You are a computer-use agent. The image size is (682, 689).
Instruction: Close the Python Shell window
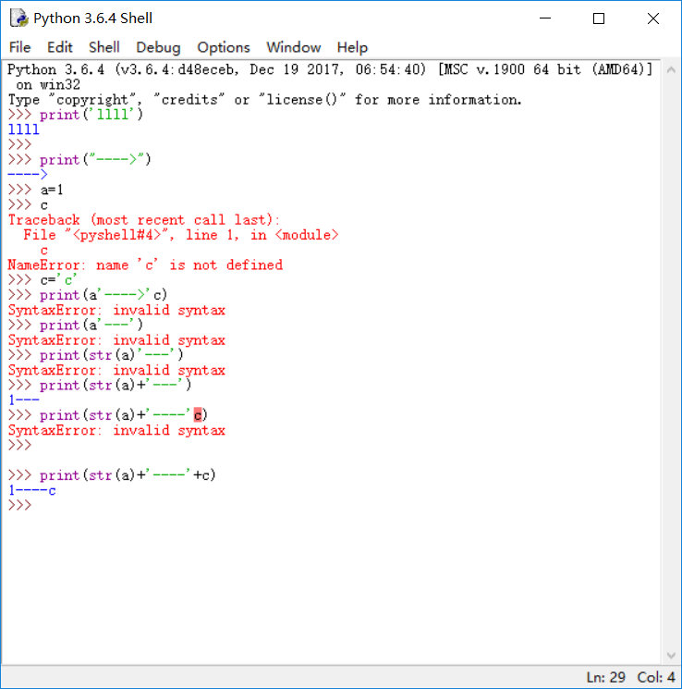(x=653, y=18)
